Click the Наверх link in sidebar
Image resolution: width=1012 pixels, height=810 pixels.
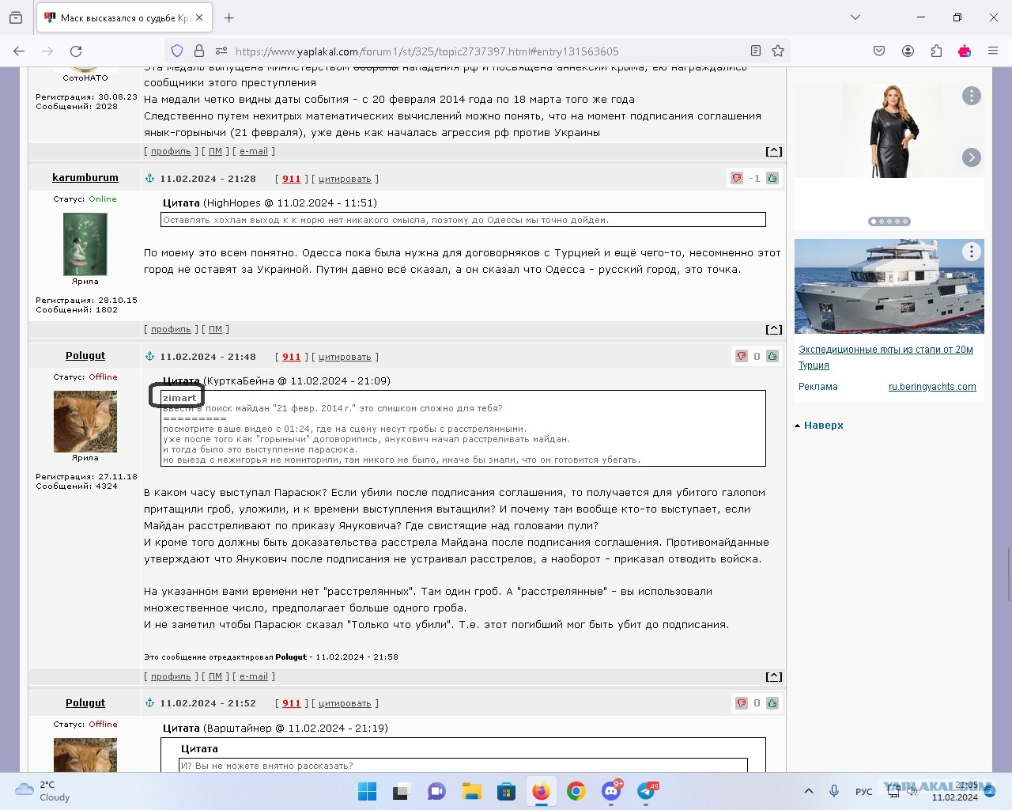[x=823, y=425]
